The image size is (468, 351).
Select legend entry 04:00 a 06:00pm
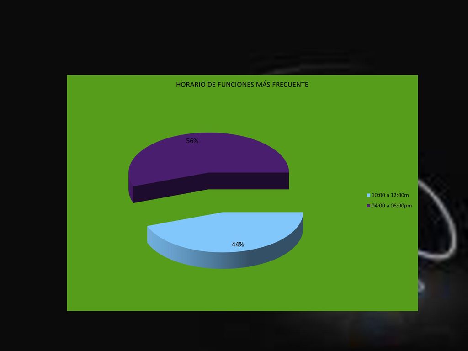[x=389, y=206]
